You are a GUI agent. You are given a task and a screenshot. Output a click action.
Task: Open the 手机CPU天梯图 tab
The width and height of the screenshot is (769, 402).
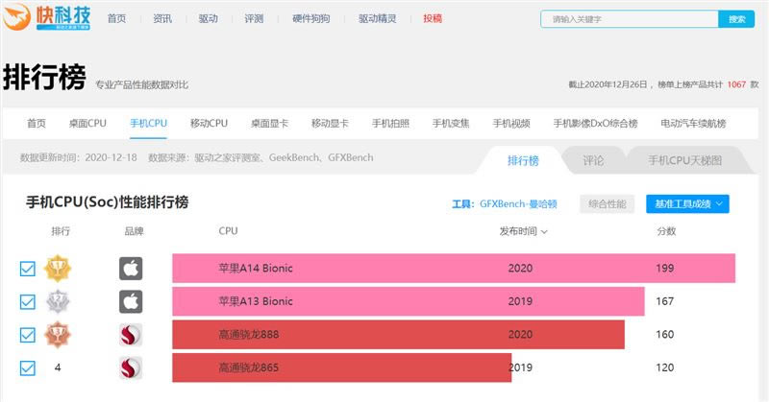(x=685, y=160)
